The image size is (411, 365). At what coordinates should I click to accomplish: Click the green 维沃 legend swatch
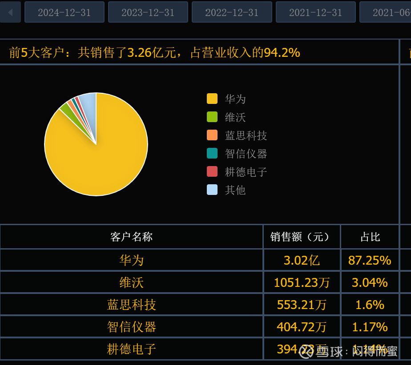pyautogui.click(x=212, y=117)
